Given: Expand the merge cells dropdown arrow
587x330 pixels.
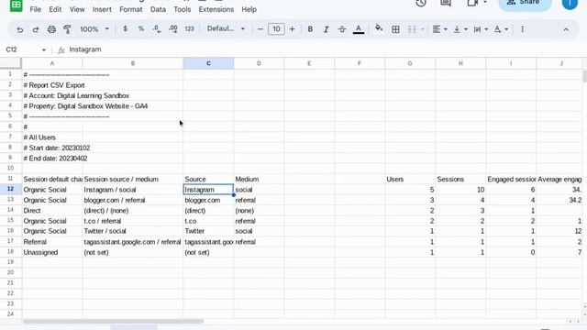Looking at the screenshot, I should pos(423,29).
